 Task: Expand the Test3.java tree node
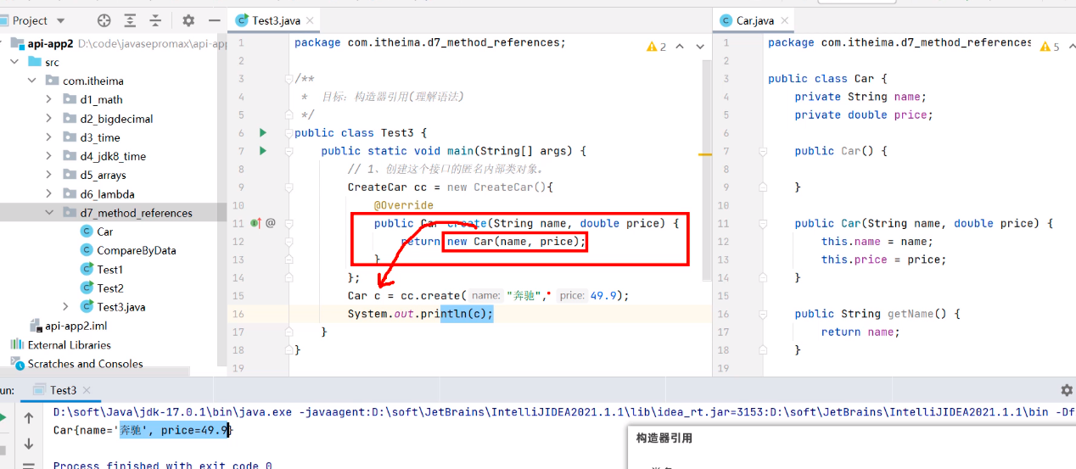coord(66,307)
